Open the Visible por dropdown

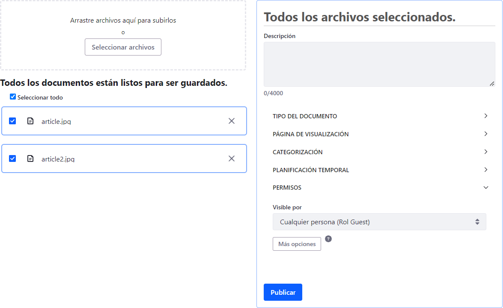click(x=379, y=222)
